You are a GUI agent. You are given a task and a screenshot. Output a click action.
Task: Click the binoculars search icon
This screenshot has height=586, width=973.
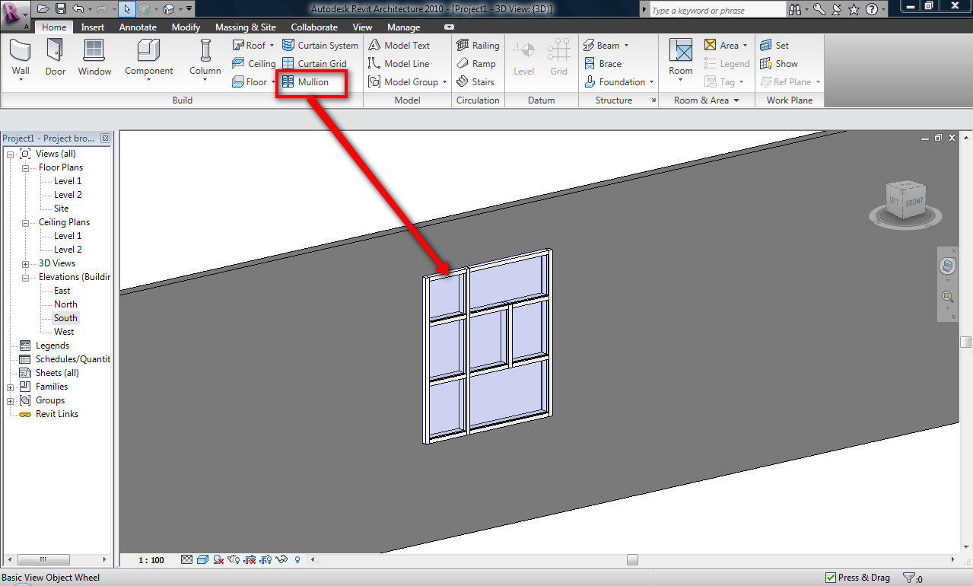pyautogui.click(x=795, y=9)
